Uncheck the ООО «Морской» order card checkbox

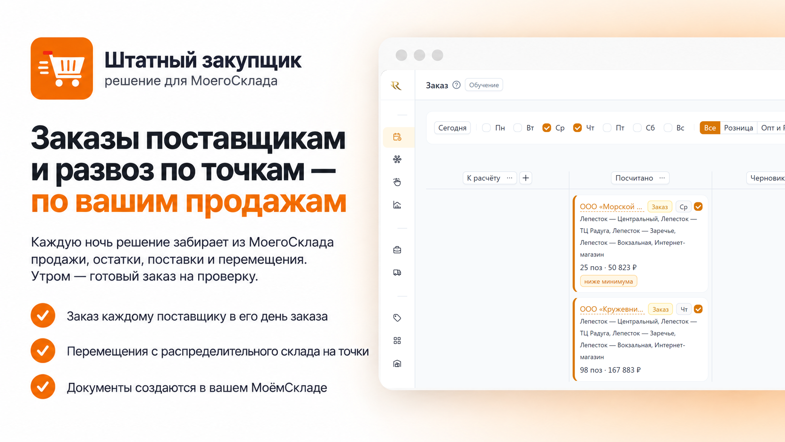(x=698, y=207)
